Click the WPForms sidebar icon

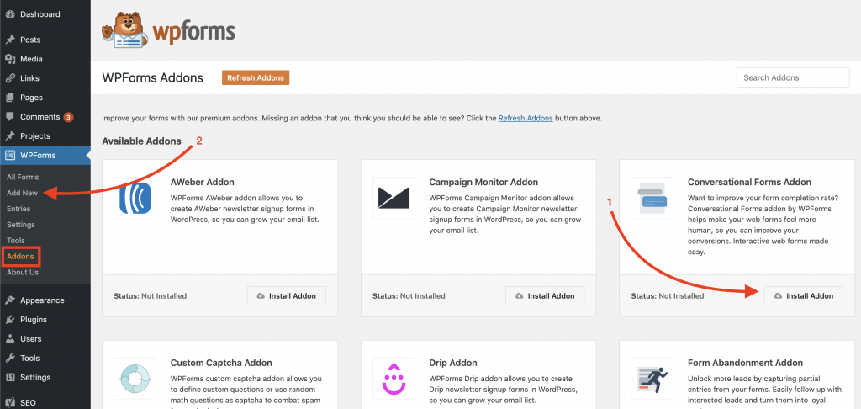(10, 155)
